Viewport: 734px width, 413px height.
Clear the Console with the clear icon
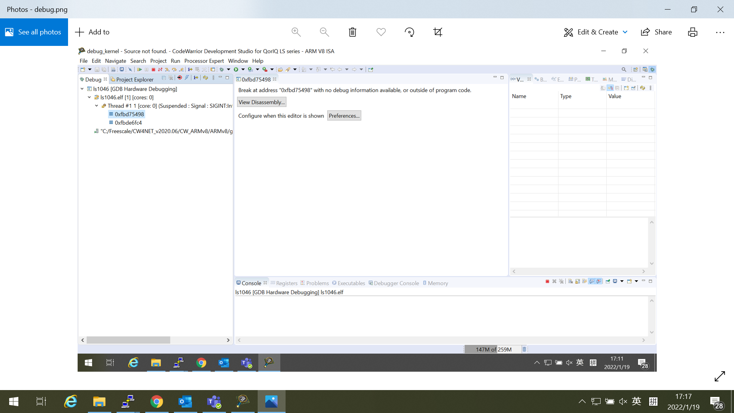pos(571,281)
